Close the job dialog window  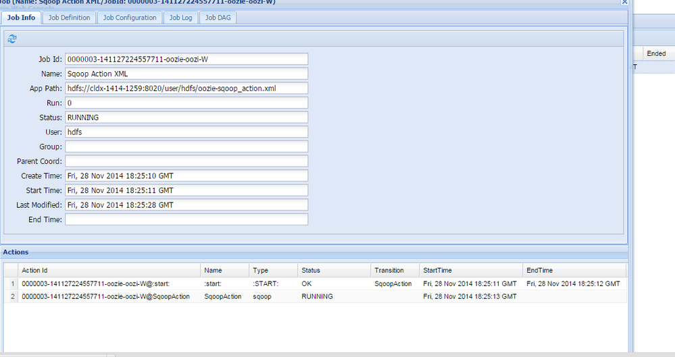624,2
